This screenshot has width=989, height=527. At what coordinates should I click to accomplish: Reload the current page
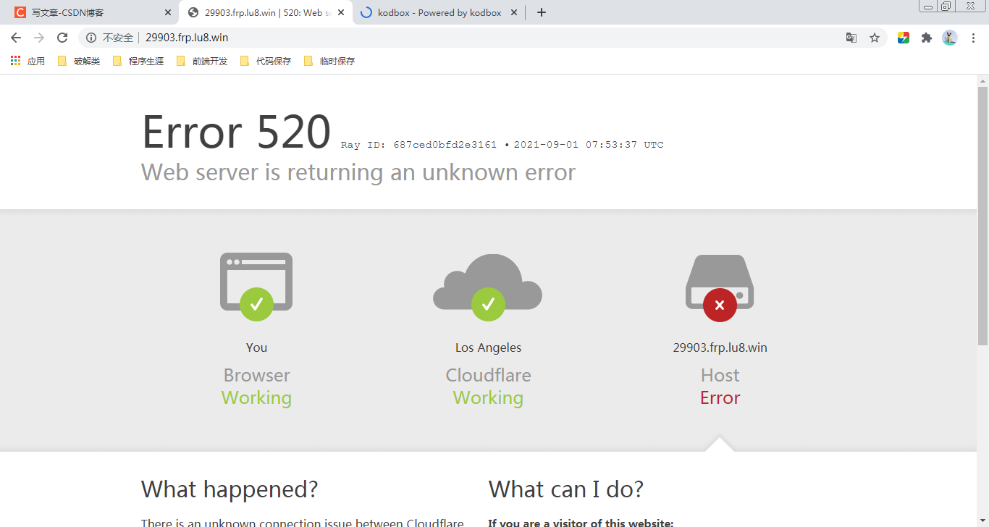point(62,38)
